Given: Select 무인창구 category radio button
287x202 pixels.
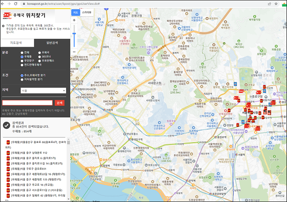Looking at the screenshot, I should (x=22, y=61).
